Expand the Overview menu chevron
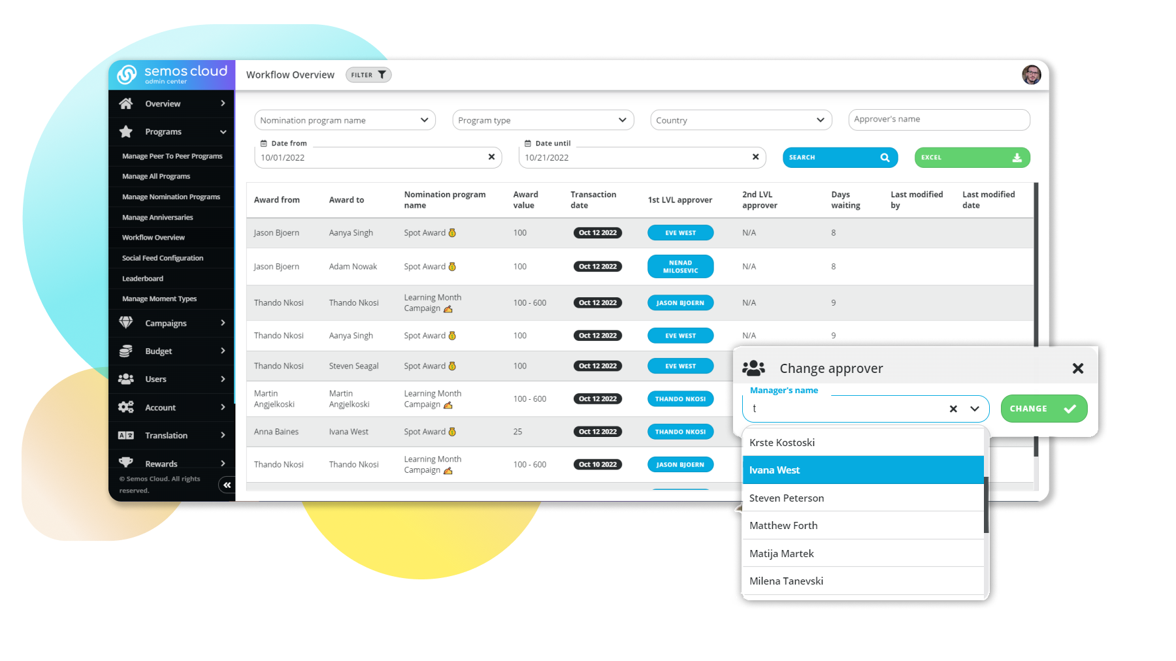This screenshot has height=661, width=1176. [x=223, y=103]
